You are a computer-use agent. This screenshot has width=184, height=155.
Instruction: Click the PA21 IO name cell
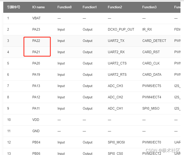36,52
